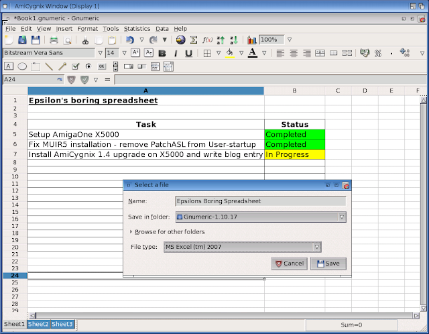Screen dimensions: 429x334
Task: Click the New workbook icon
Action: [9, 40]
